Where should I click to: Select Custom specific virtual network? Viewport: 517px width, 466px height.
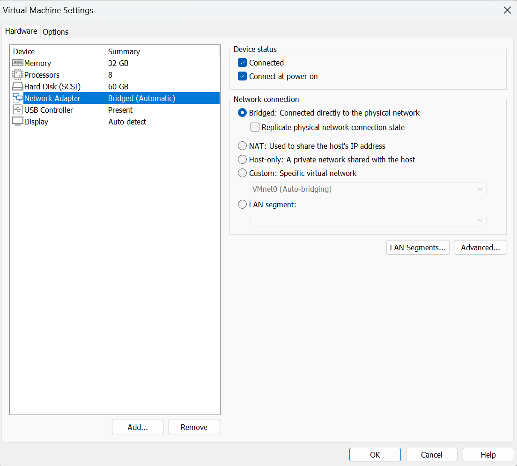coord(242,173)
